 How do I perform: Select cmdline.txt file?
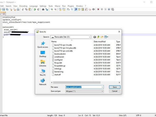(59, 57)
